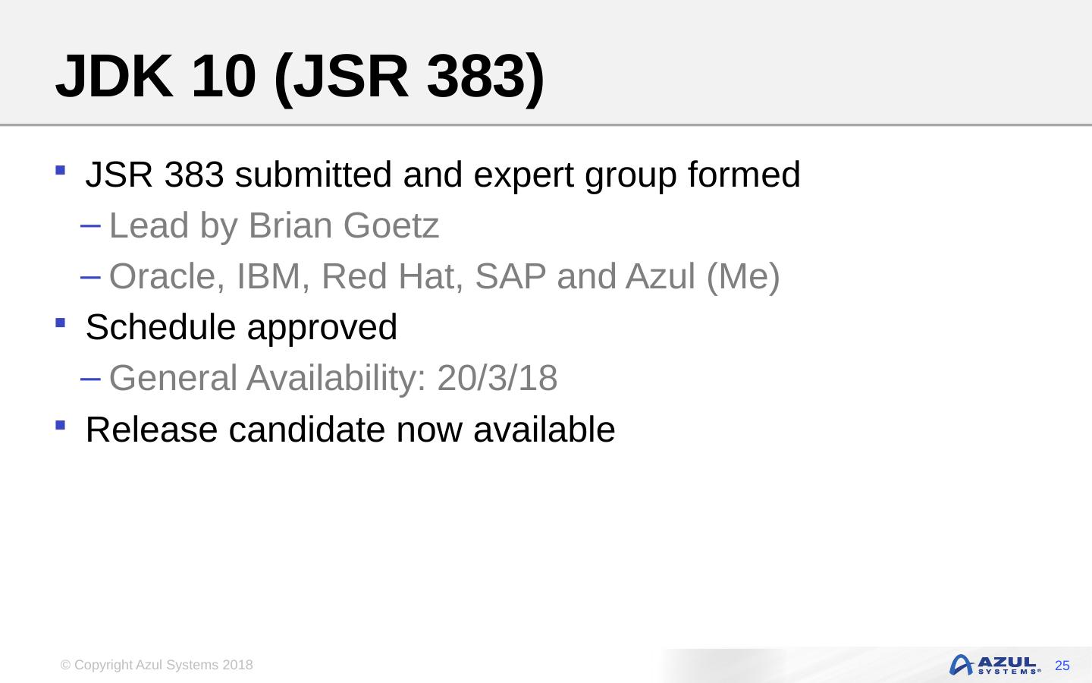Click the dash preceding "Oracle, IBM, Red Hat"

89,275
